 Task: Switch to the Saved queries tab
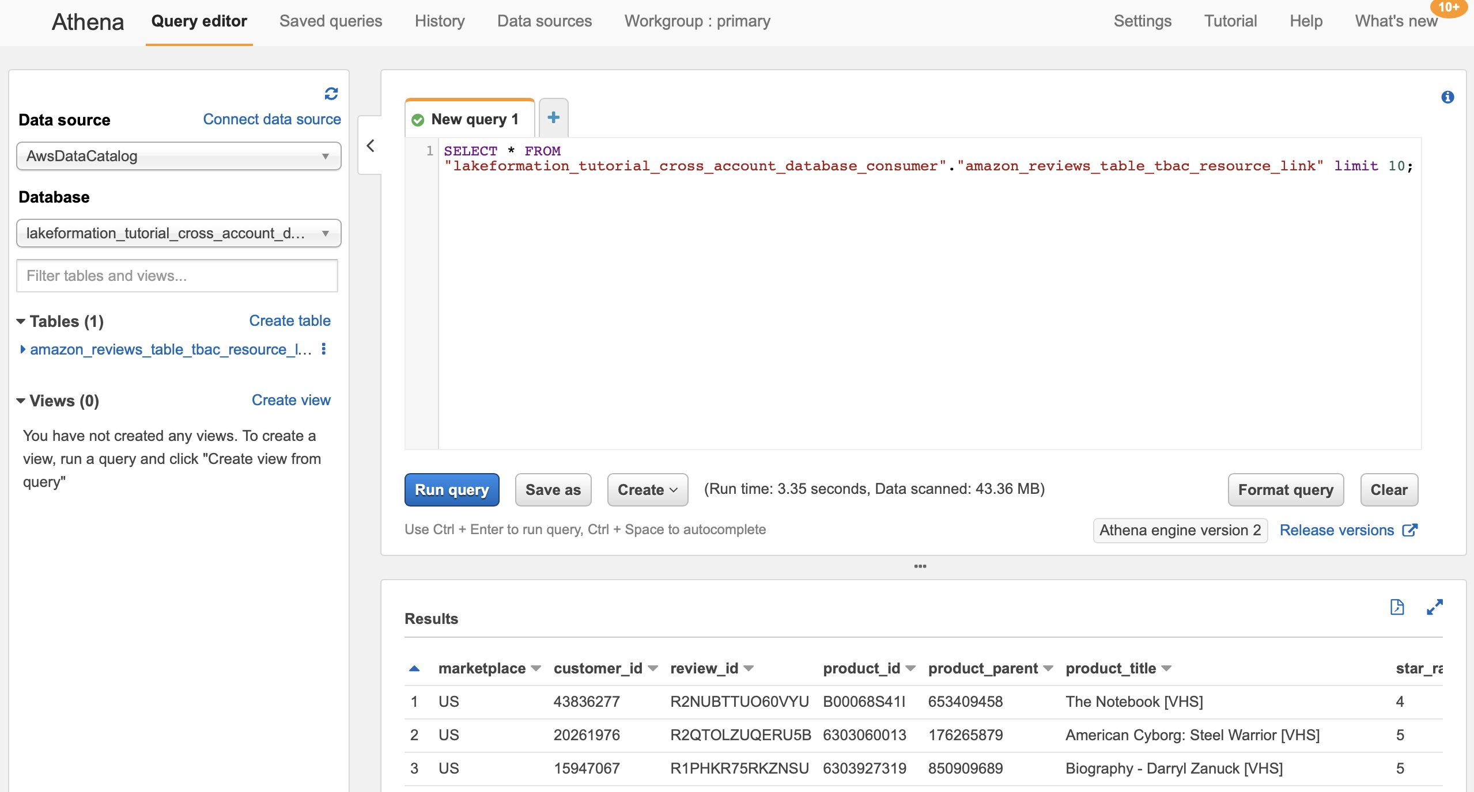tap(331, 21)
